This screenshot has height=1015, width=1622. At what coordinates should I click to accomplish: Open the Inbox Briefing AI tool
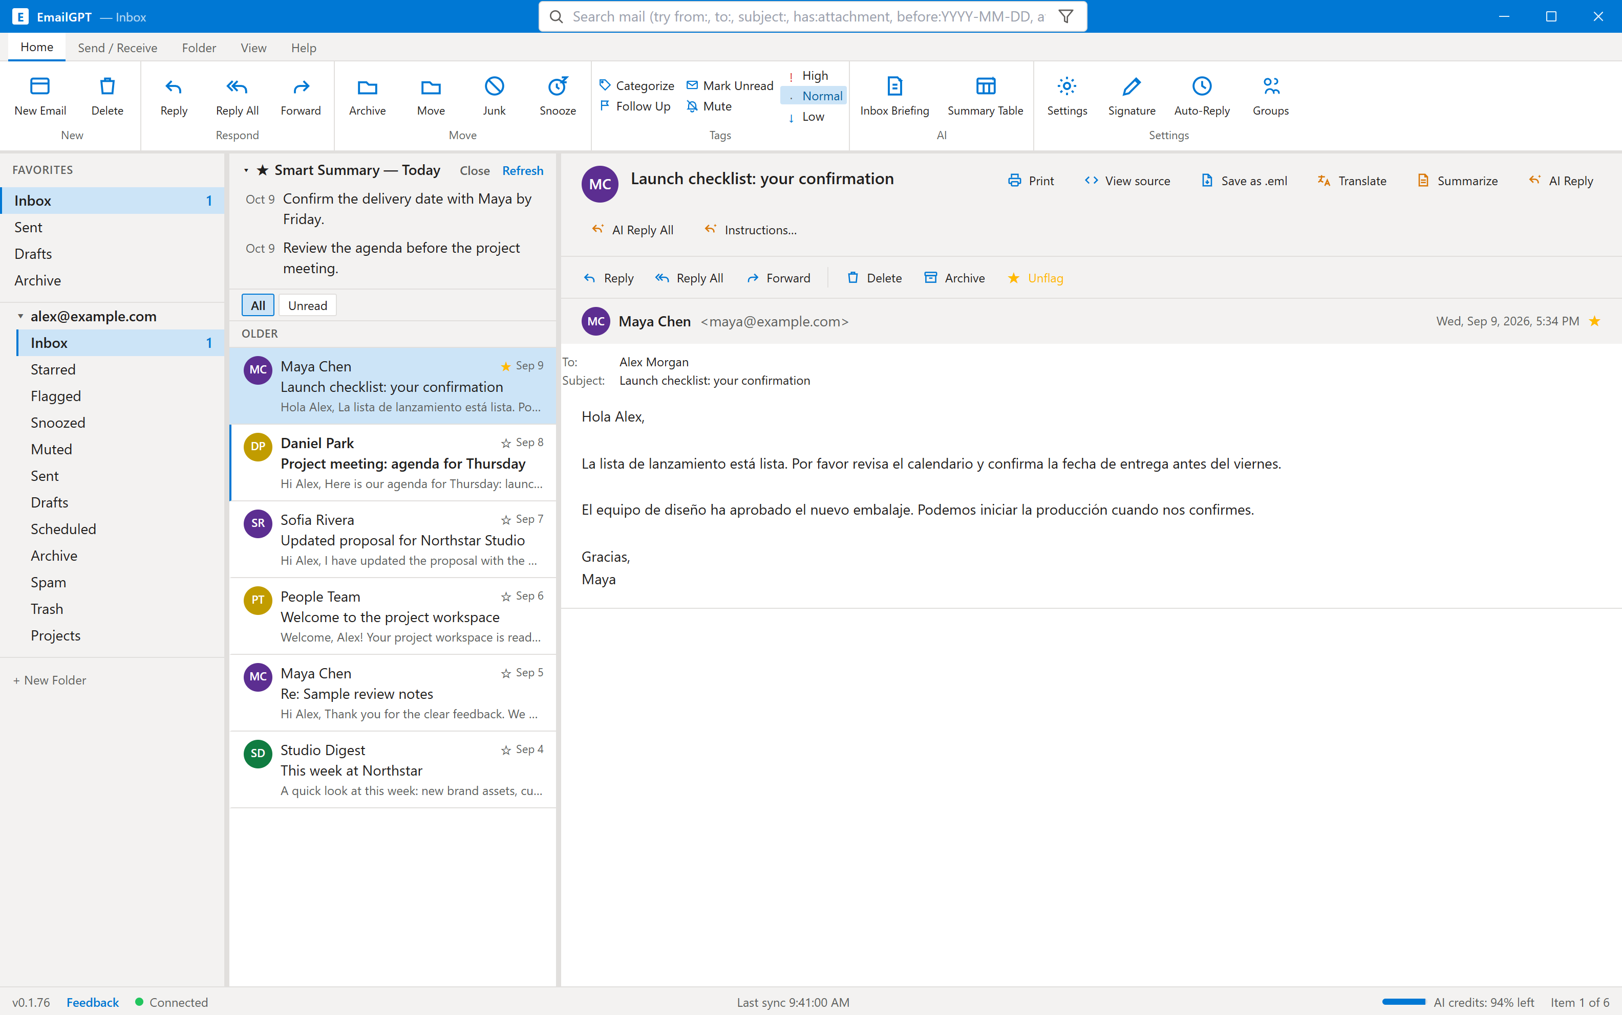pyautogui.click(x=894, y=96)
